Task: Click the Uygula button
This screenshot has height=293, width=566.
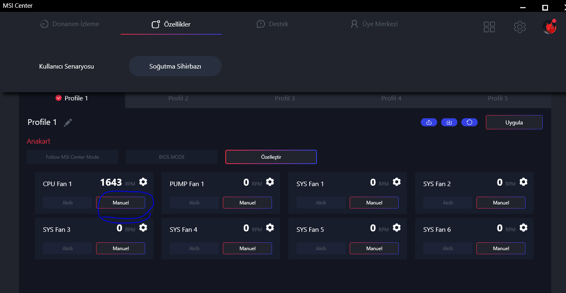Action: click(514, 122)
